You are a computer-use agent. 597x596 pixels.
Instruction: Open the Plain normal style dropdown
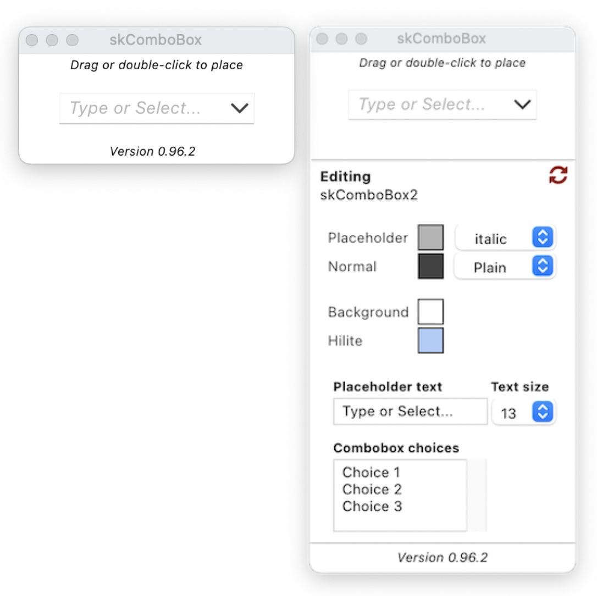[x=504, y=267]
